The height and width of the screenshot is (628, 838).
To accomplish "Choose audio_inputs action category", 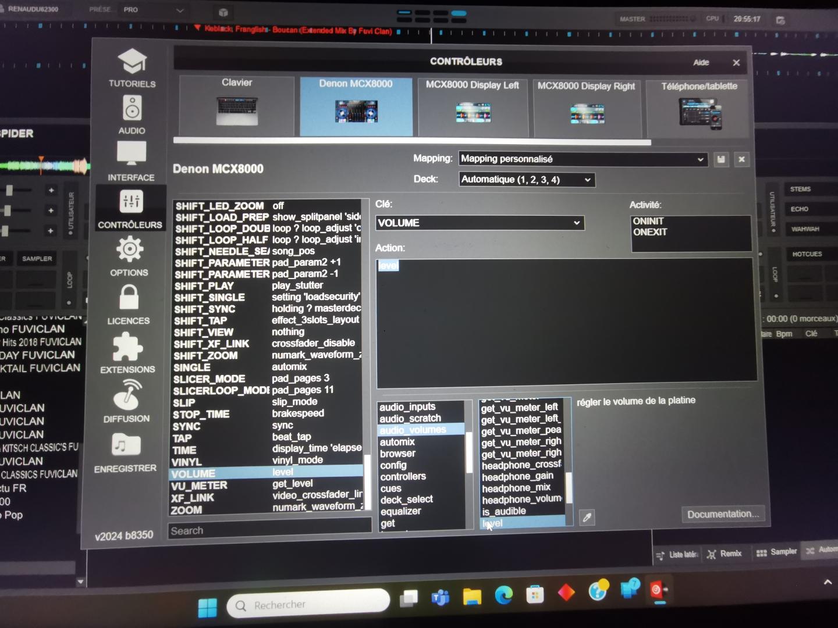I will [421, 406].
